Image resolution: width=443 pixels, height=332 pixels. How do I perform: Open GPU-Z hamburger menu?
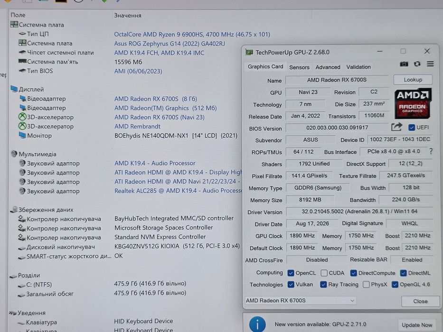(x=430, y=64)
